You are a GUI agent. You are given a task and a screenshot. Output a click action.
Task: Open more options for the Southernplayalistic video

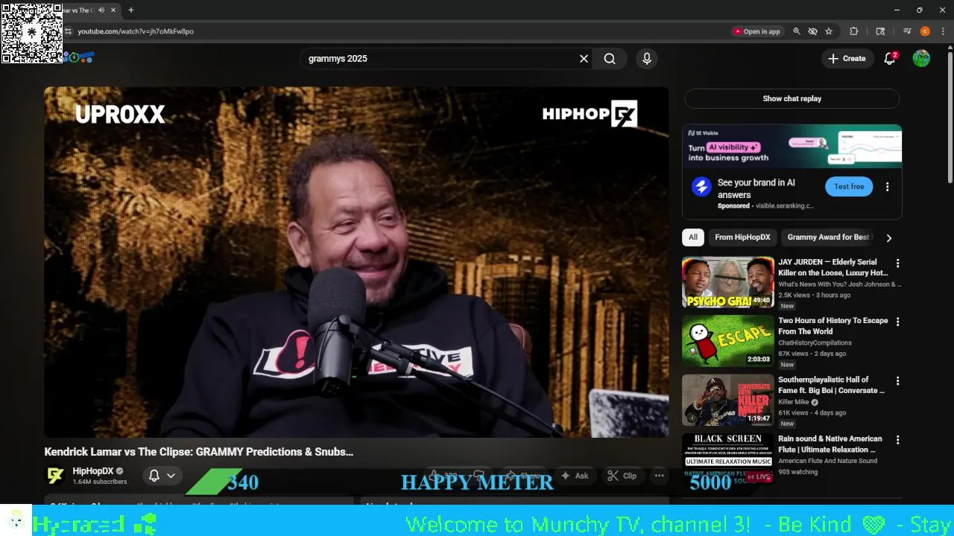(x=897, y=381)
